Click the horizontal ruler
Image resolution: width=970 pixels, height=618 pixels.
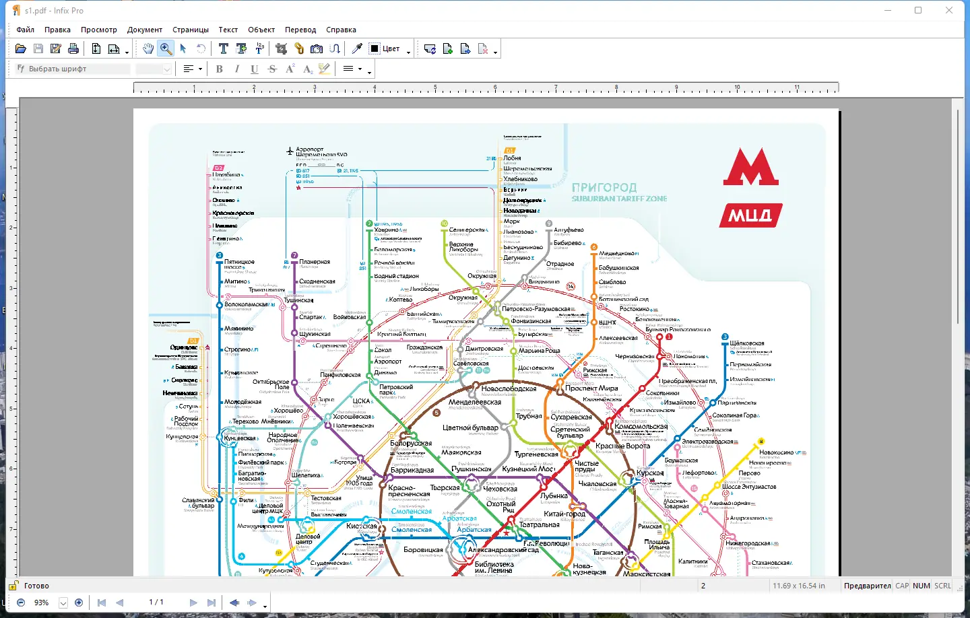[x=486, y=88]
